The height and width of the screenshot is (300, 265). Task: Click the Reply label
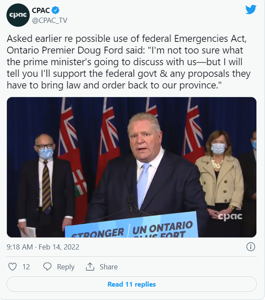point(65,267)
